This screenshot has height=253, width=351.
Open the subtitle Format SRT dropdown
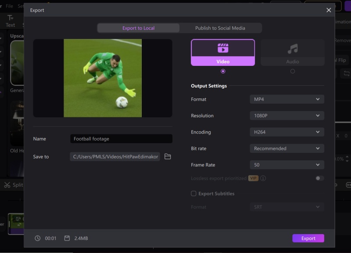coord(287,207)
